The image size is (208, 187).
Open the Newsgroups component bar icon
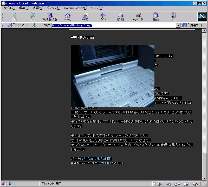click(x=177, y=184)
